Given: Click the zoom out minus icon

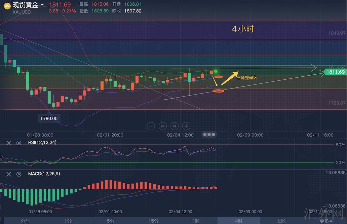Looking at the screenshot, I should point(151,126).
